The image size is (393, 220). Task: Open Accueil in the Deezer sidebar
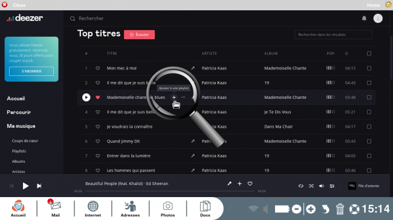tap(16, 98)
